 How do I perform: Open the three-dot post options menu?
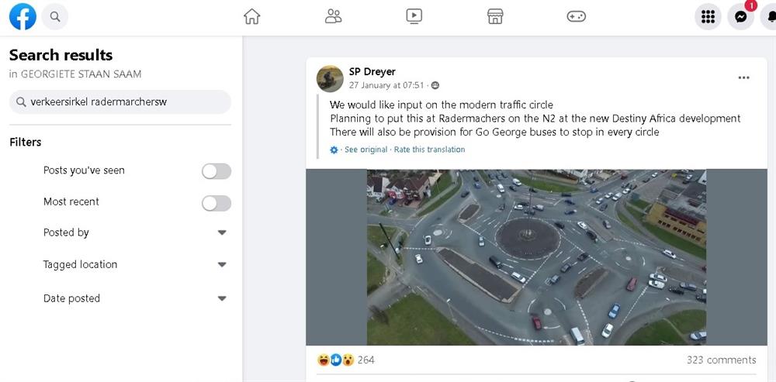[744, 77]
